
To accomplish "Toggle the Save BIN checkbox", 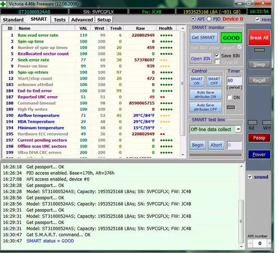I will coord(217,56).
